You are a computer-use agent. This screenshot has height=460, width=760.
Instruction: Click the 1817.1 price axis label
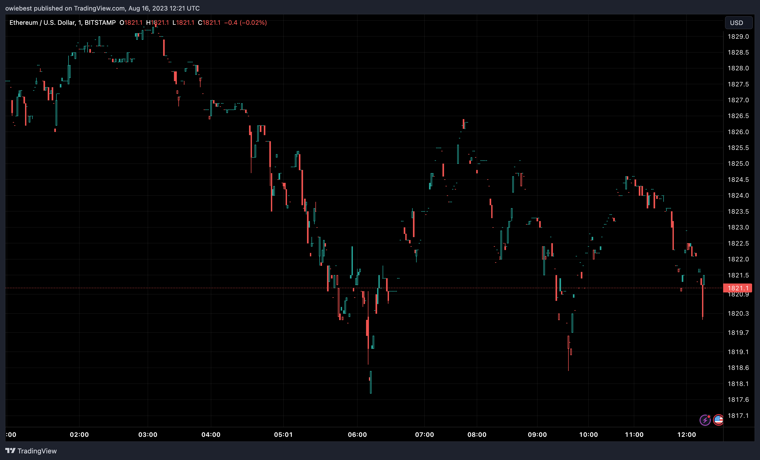738,415
